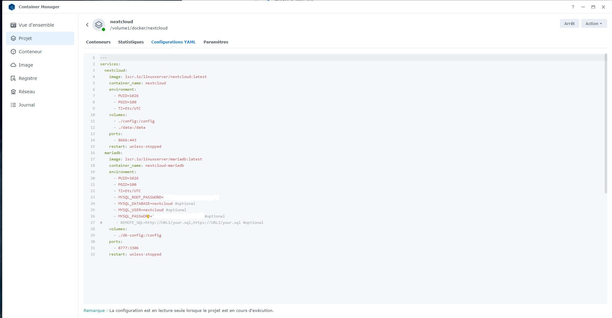Go back using the left chevron arrow

tap(87, 25)
